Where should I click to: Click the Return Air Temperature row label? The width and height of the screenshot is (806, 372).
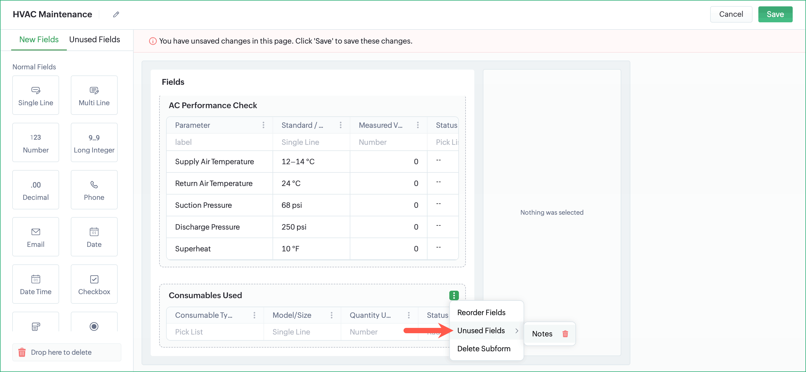coord(214,184)
